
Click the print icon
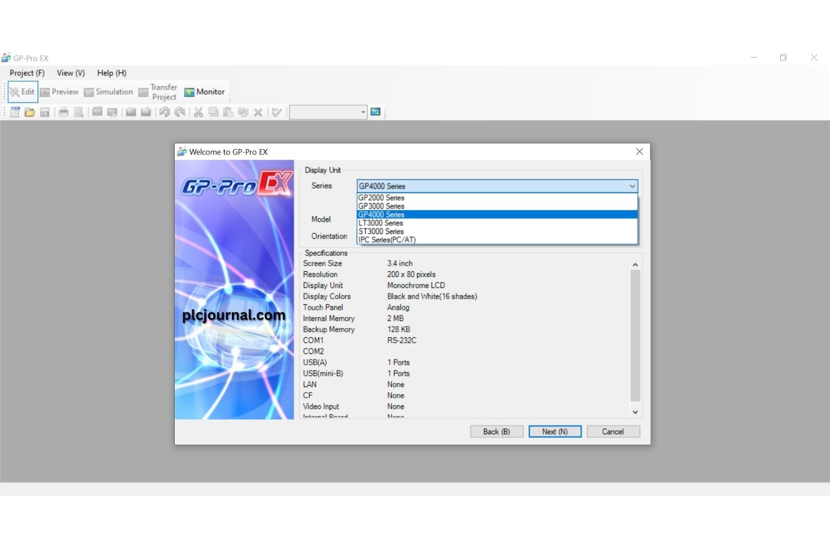(64, 112)
